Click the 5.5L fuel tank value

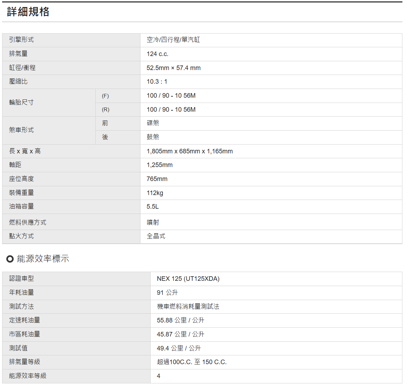click(152, 207)
